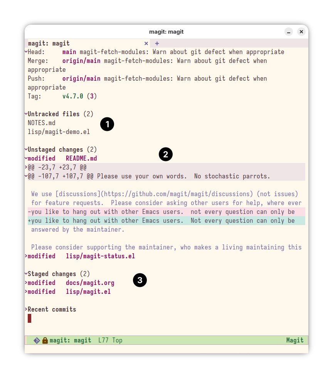Click 'magit: magit' buffer name in mode line
333x378 pixels.
[x=70, y=341]
